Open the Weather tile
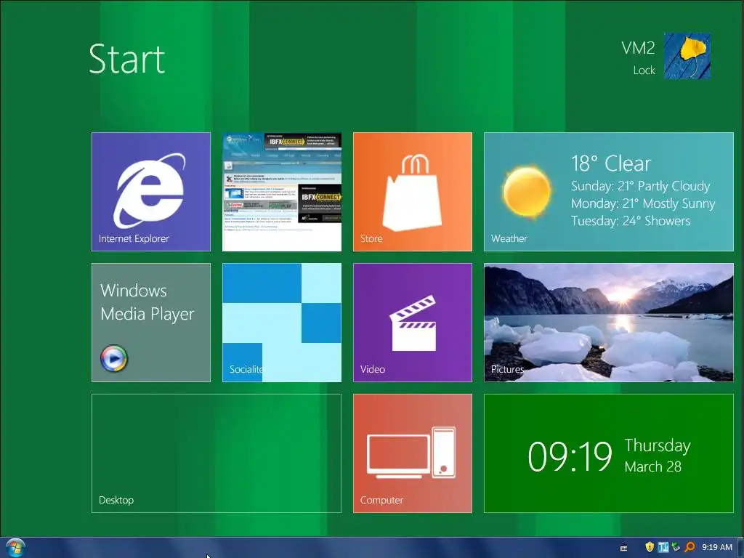 [x=609, y=192]
